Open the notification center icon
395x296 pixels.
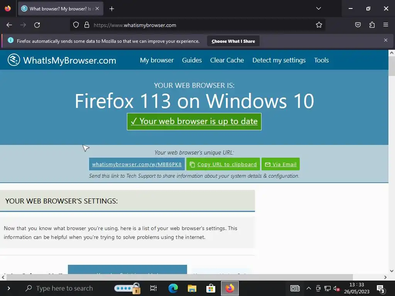381,289
